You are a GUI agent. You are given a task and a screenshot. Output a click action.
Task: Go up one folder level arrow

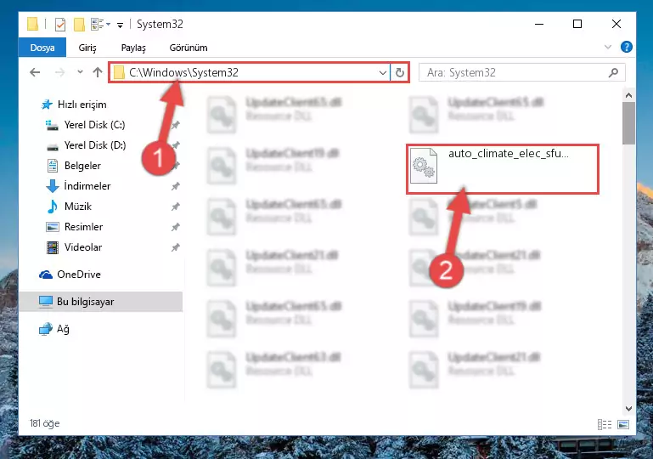tap(98, 72)
